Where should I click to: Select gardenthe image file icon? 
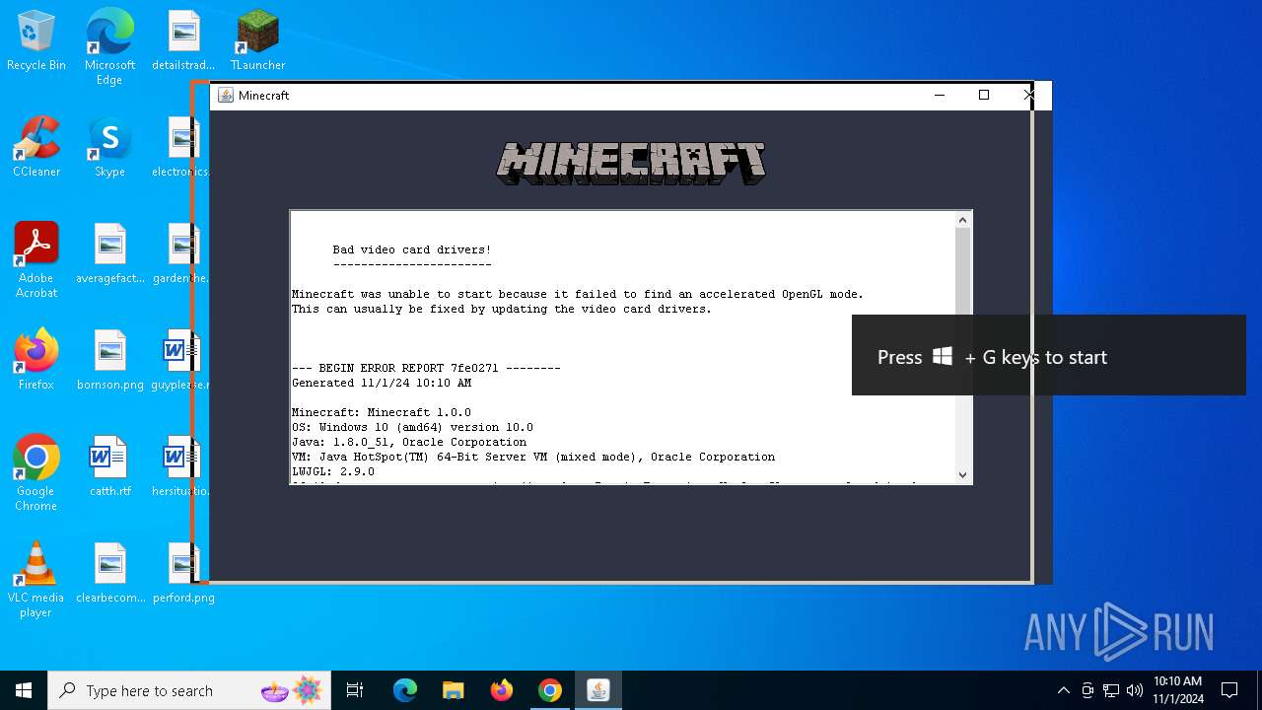tap(180, 254)
